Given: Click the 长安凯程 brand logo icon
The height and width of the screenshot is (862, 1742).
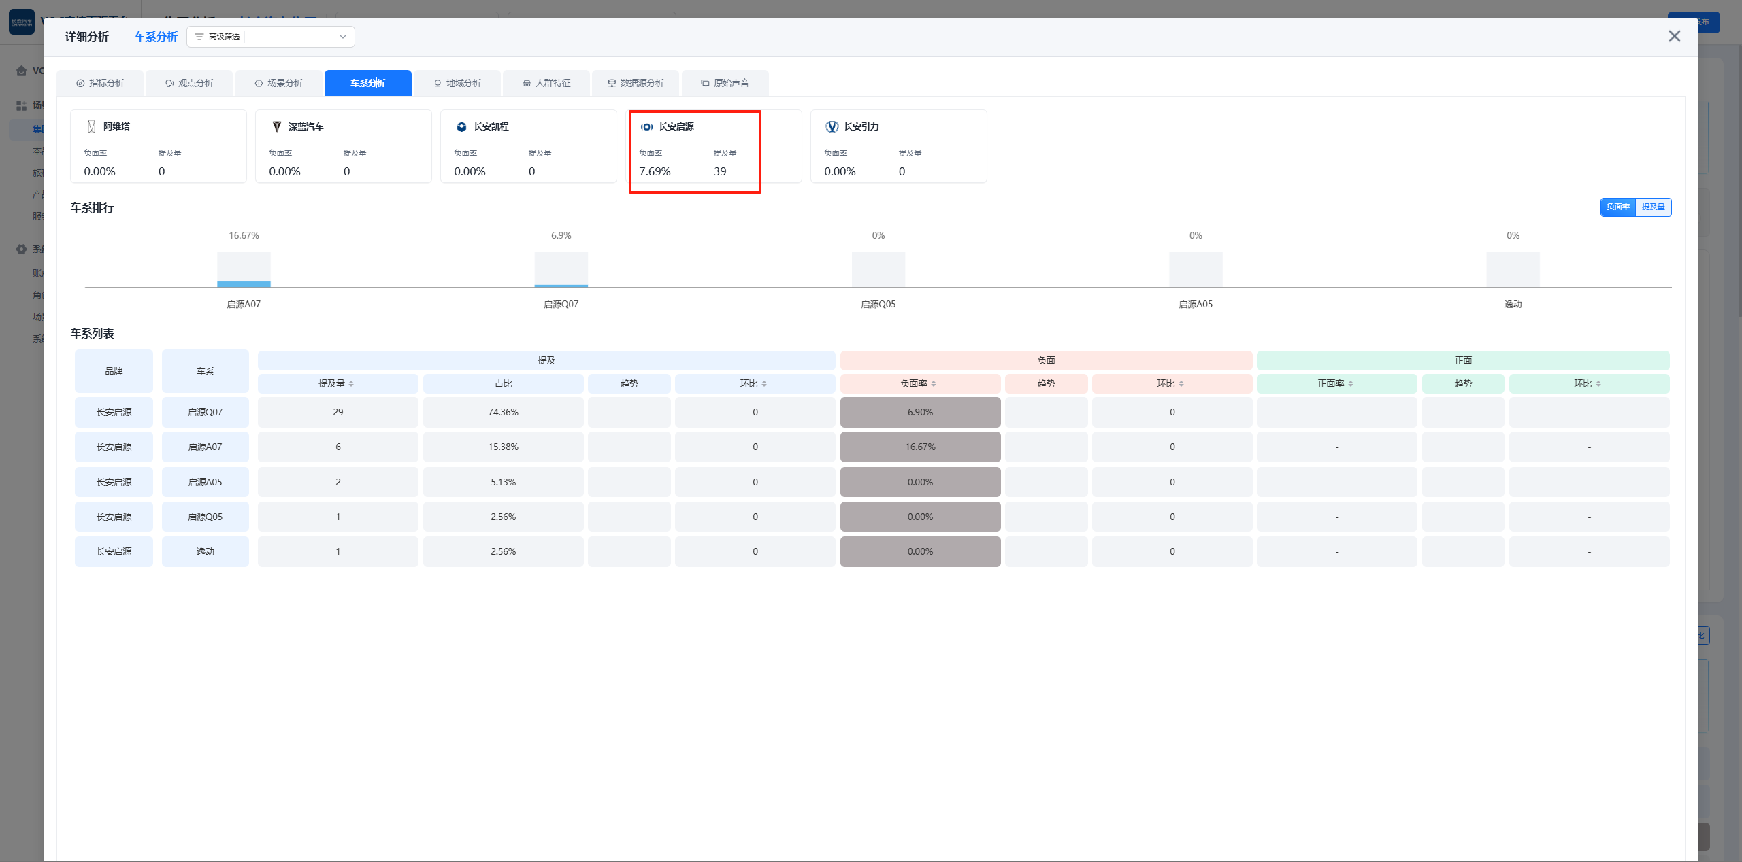Looking at the screenshot, I should tap(461, 126).
